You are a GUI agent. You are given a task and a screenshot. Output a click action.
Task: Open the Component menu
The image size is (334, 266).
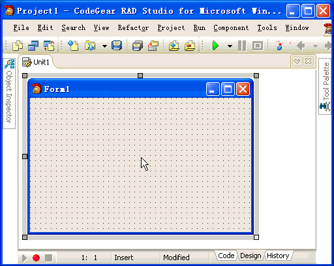tap(231, 28)
